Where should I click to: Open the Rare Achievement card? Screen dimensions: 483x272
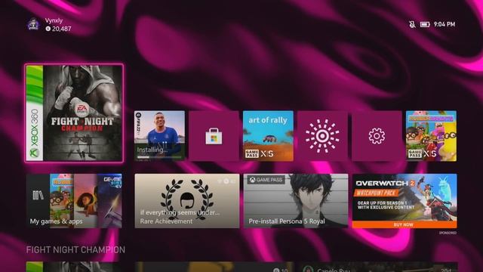tap(187, 201)
